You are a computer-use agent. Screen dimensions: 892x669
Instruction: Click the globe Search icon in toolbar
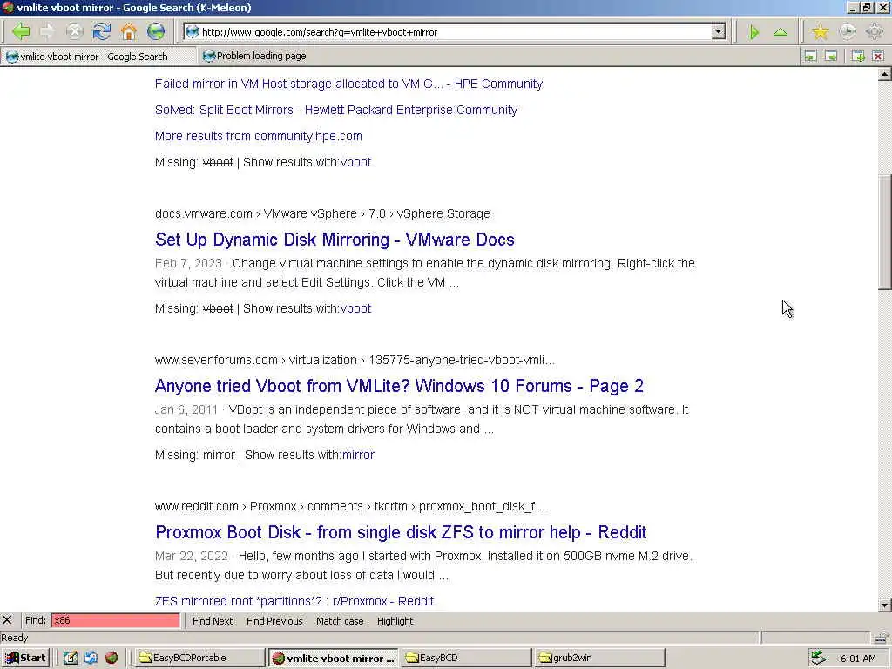tap(156, 32)
